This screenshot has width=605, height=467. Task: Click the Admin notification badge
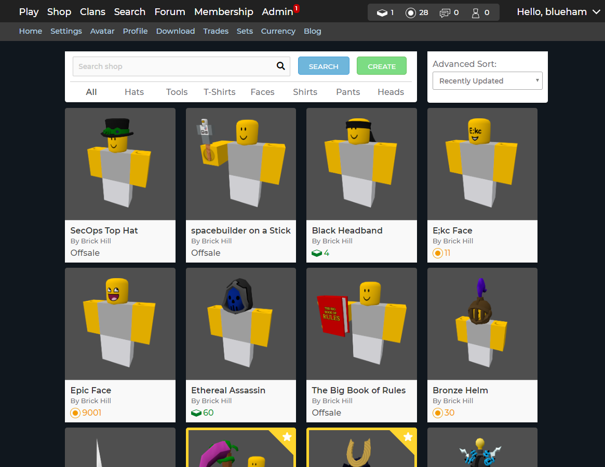point(296,8)
